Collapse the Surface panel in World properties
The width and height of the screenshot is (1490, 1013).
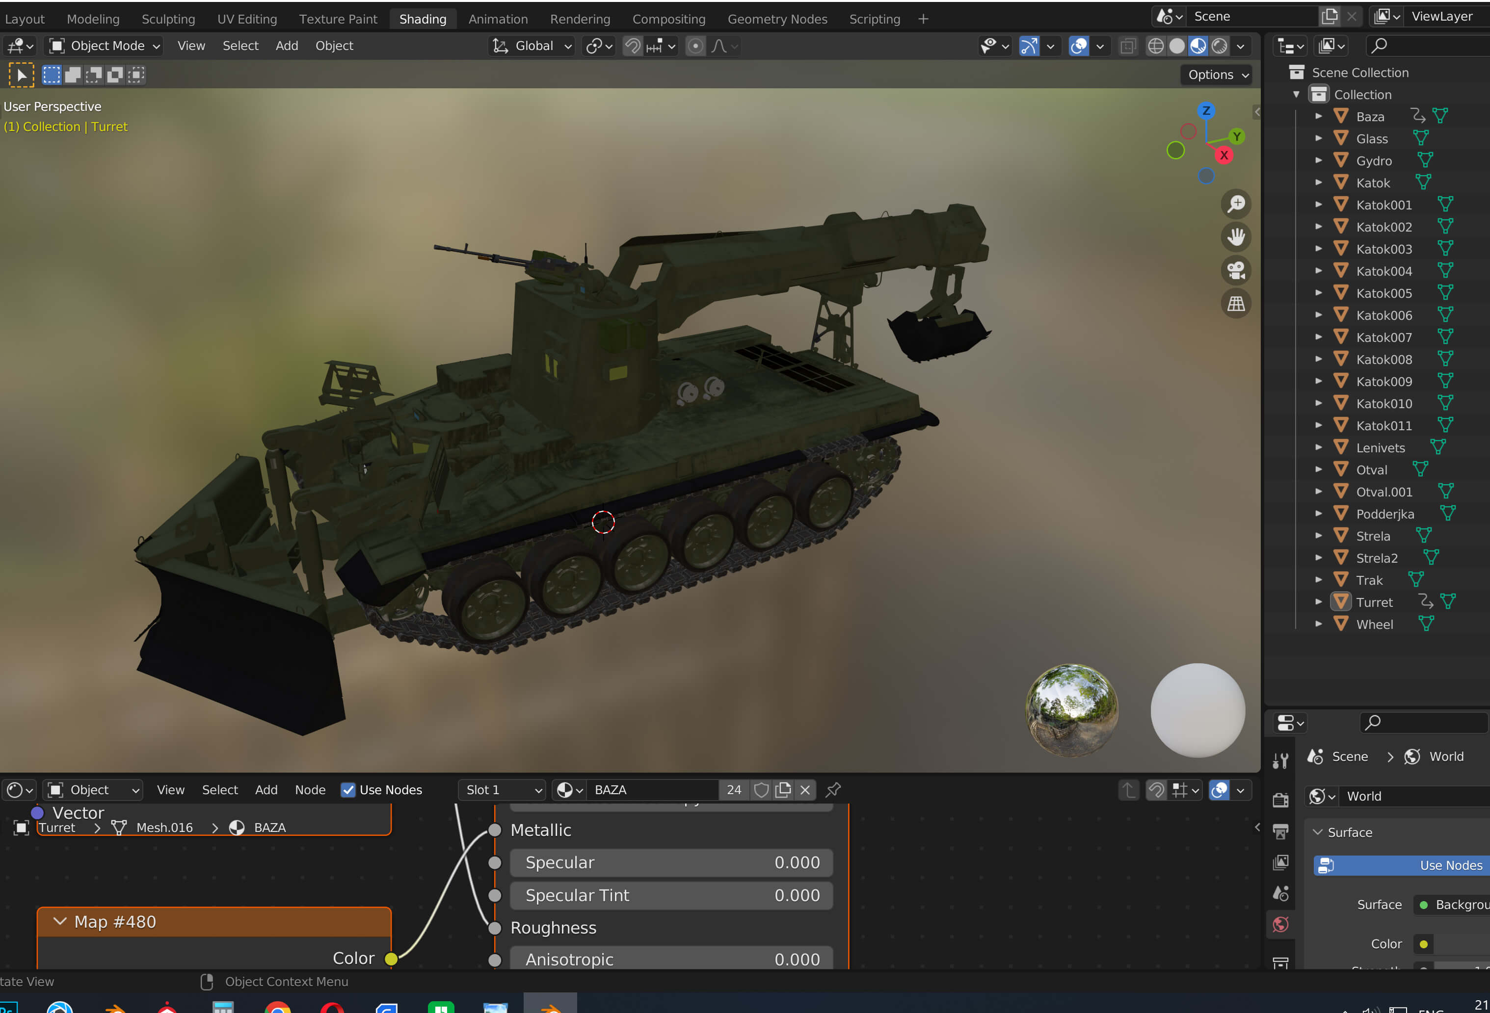(x=1318, y=832)
